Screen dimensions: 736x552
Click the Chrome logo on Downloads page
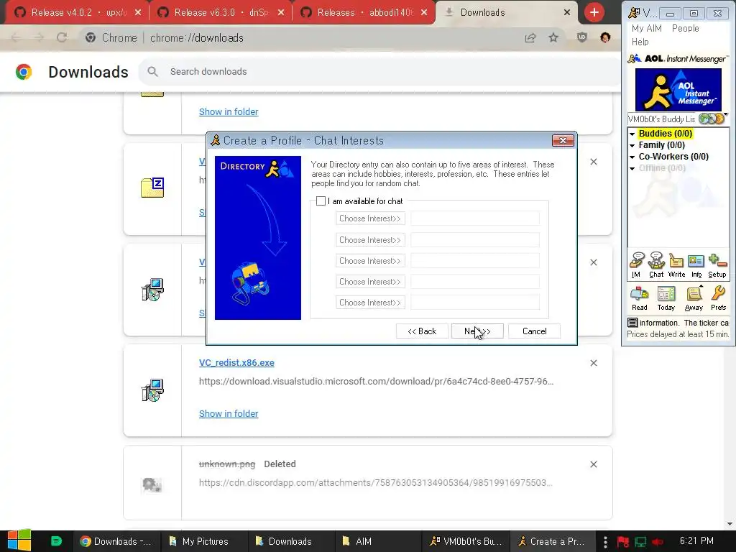[x=24, y=72]
